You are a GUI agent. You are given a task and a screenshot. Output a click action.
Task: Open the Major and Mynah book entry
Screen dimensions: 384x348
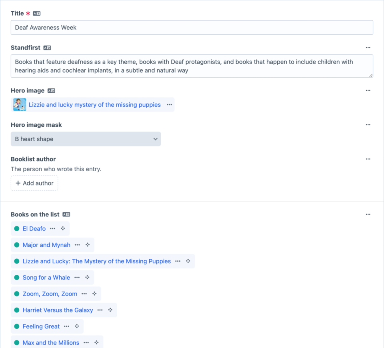46,245
